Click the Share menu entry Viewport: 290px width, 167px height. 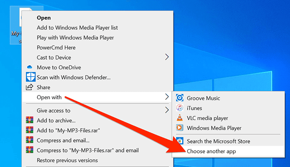[43, 87]
